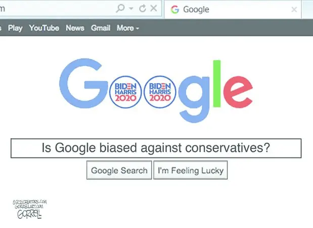Image resolution: width=313 pixels, height=228 pixels.
Task: Click the Google Search button
Action: click(119, 170)
